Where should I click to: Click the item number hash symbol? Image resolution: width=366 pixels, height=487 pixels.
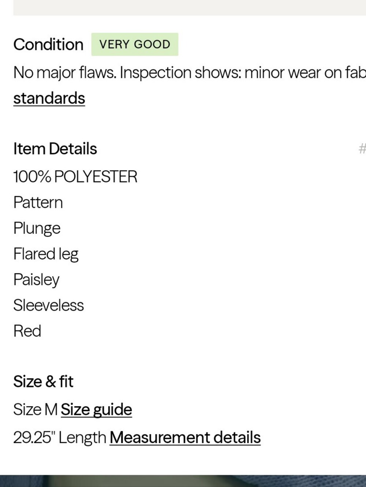click(x=362, y=149)
